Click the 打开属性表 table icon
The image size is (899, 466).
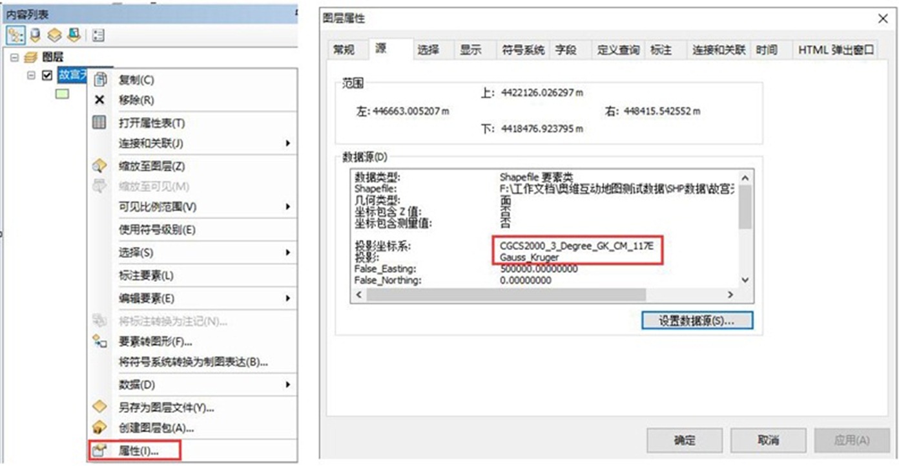pos(99,122)
